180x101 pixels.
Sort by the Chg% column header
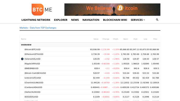(x=116, y=39)
